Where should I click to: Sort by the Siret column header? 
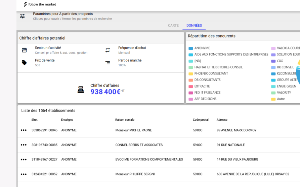point(35,120)
